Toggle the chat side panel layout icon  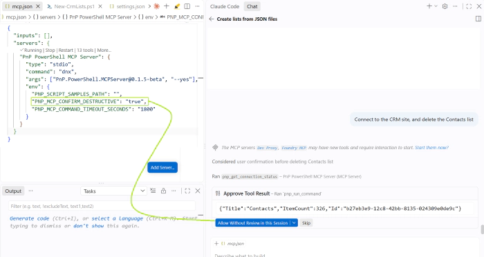(x=478, y=19)
